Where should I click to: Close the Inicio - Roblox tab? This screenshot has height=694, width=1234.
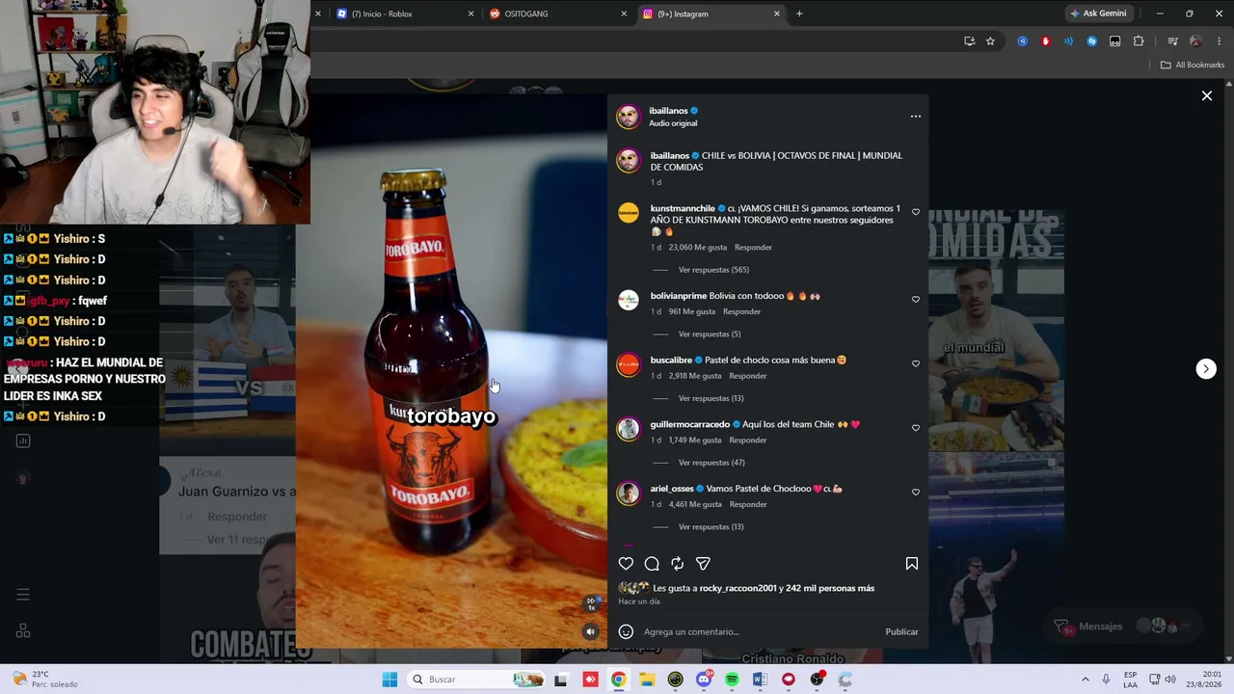pos(470,14)
